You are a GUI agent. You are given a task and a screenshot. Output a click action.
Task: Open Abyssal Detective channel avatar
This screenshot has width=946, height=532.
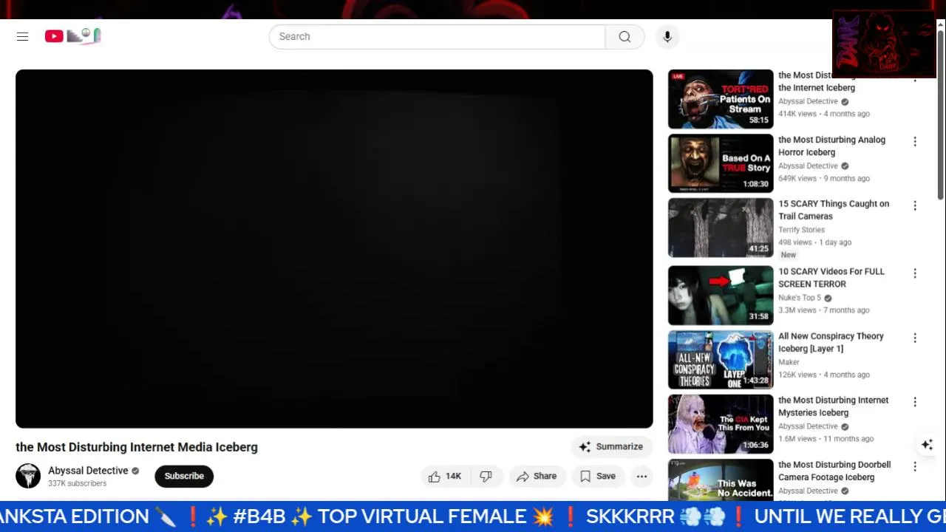tap(28, 476)
